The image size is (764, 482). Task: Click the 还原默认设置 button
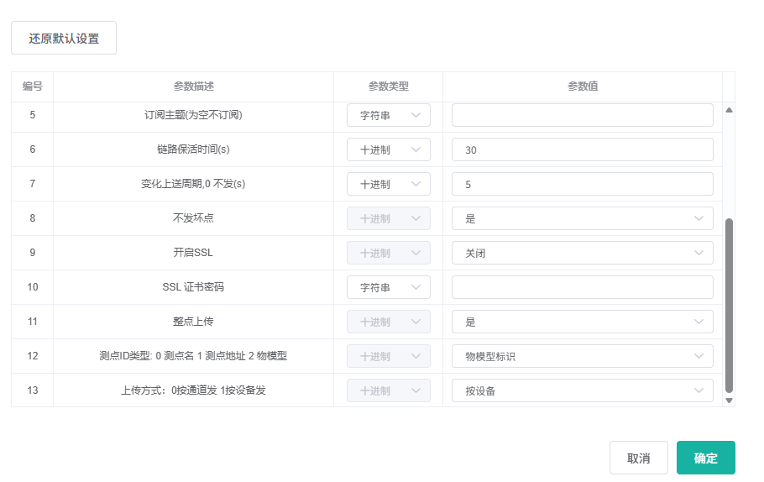[64, 39]
